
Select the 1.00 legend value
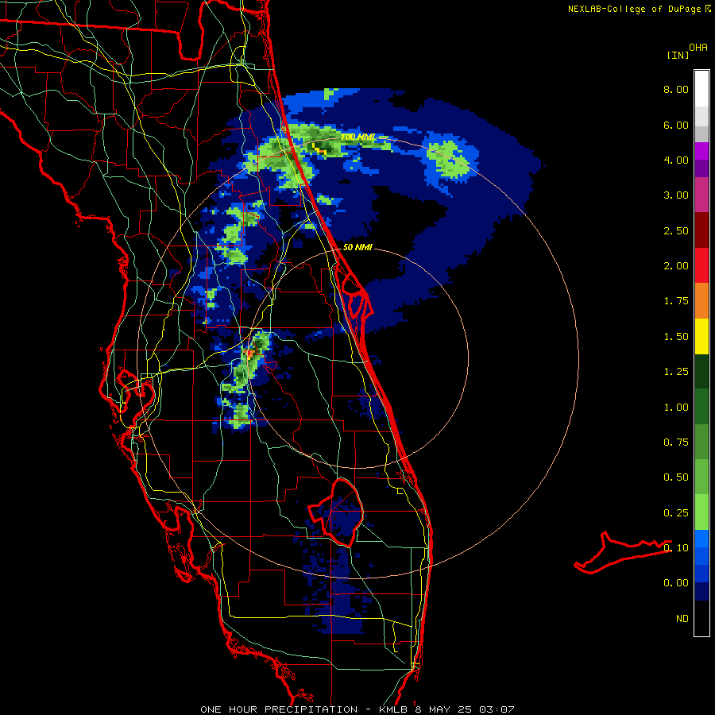(x=676, y=408)
